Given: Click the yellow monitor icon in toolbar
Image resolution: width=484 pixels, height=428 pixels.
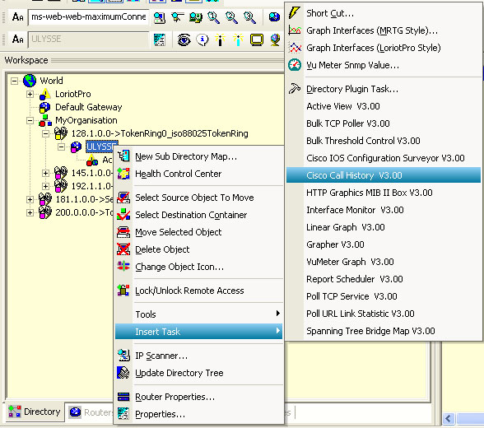Looking at the screenshot, I should click(257, 40).
